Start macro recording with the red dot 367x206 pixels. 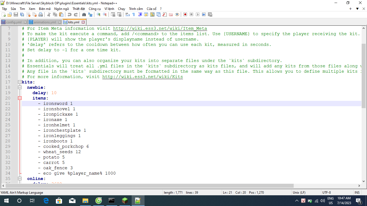tap(185, 14)
